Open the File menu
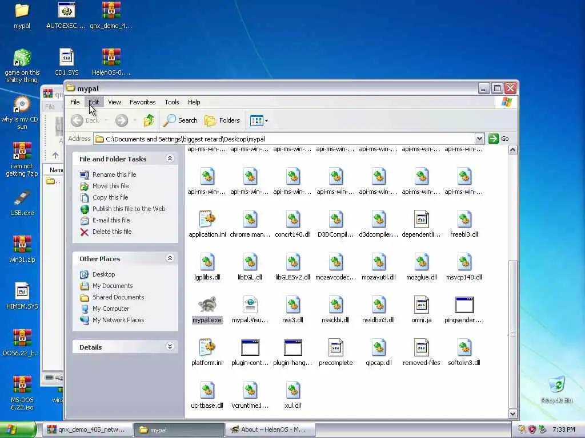Viewport: 585px width, 438px height. pos(75,102)
